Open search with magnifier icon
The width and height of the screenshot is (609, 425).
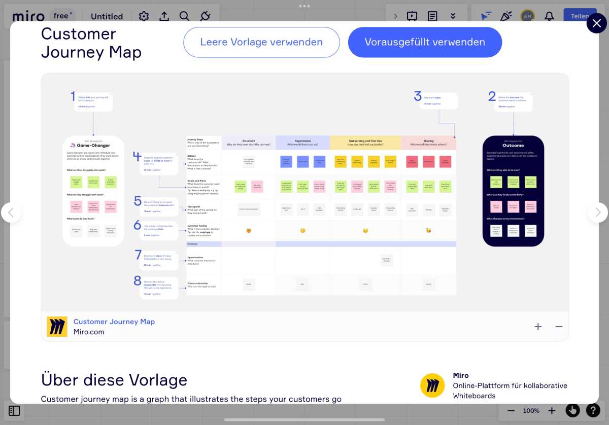pos(184,16)
